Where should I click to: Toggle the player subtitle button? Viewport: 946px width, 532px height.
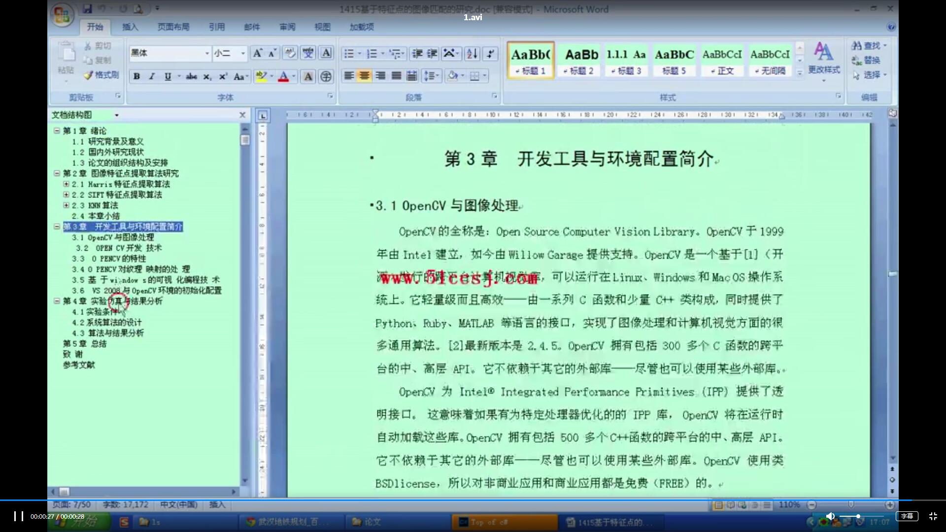[x=907, y=516]
